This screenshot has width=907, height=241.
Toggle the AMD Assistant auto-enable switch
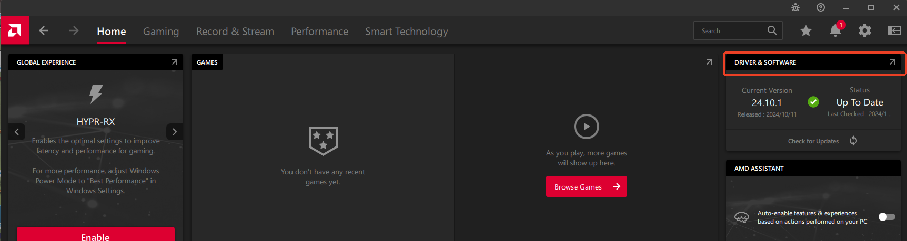[886, 217]
